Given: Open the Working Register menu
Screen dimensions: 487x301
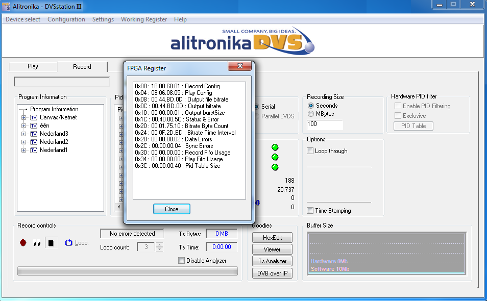Looking at the screenshot, I should pyautogui.click(x=143, y=19).
